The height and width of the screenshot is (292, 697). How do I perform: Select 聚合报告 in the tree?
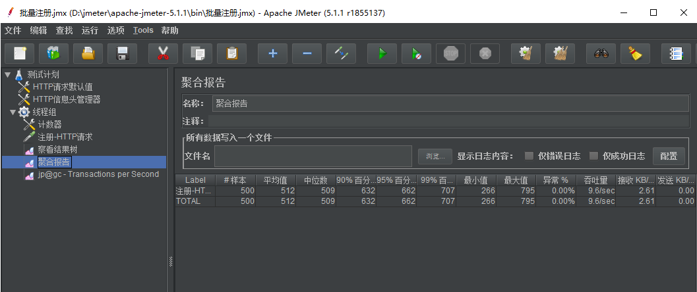(54, 162)
